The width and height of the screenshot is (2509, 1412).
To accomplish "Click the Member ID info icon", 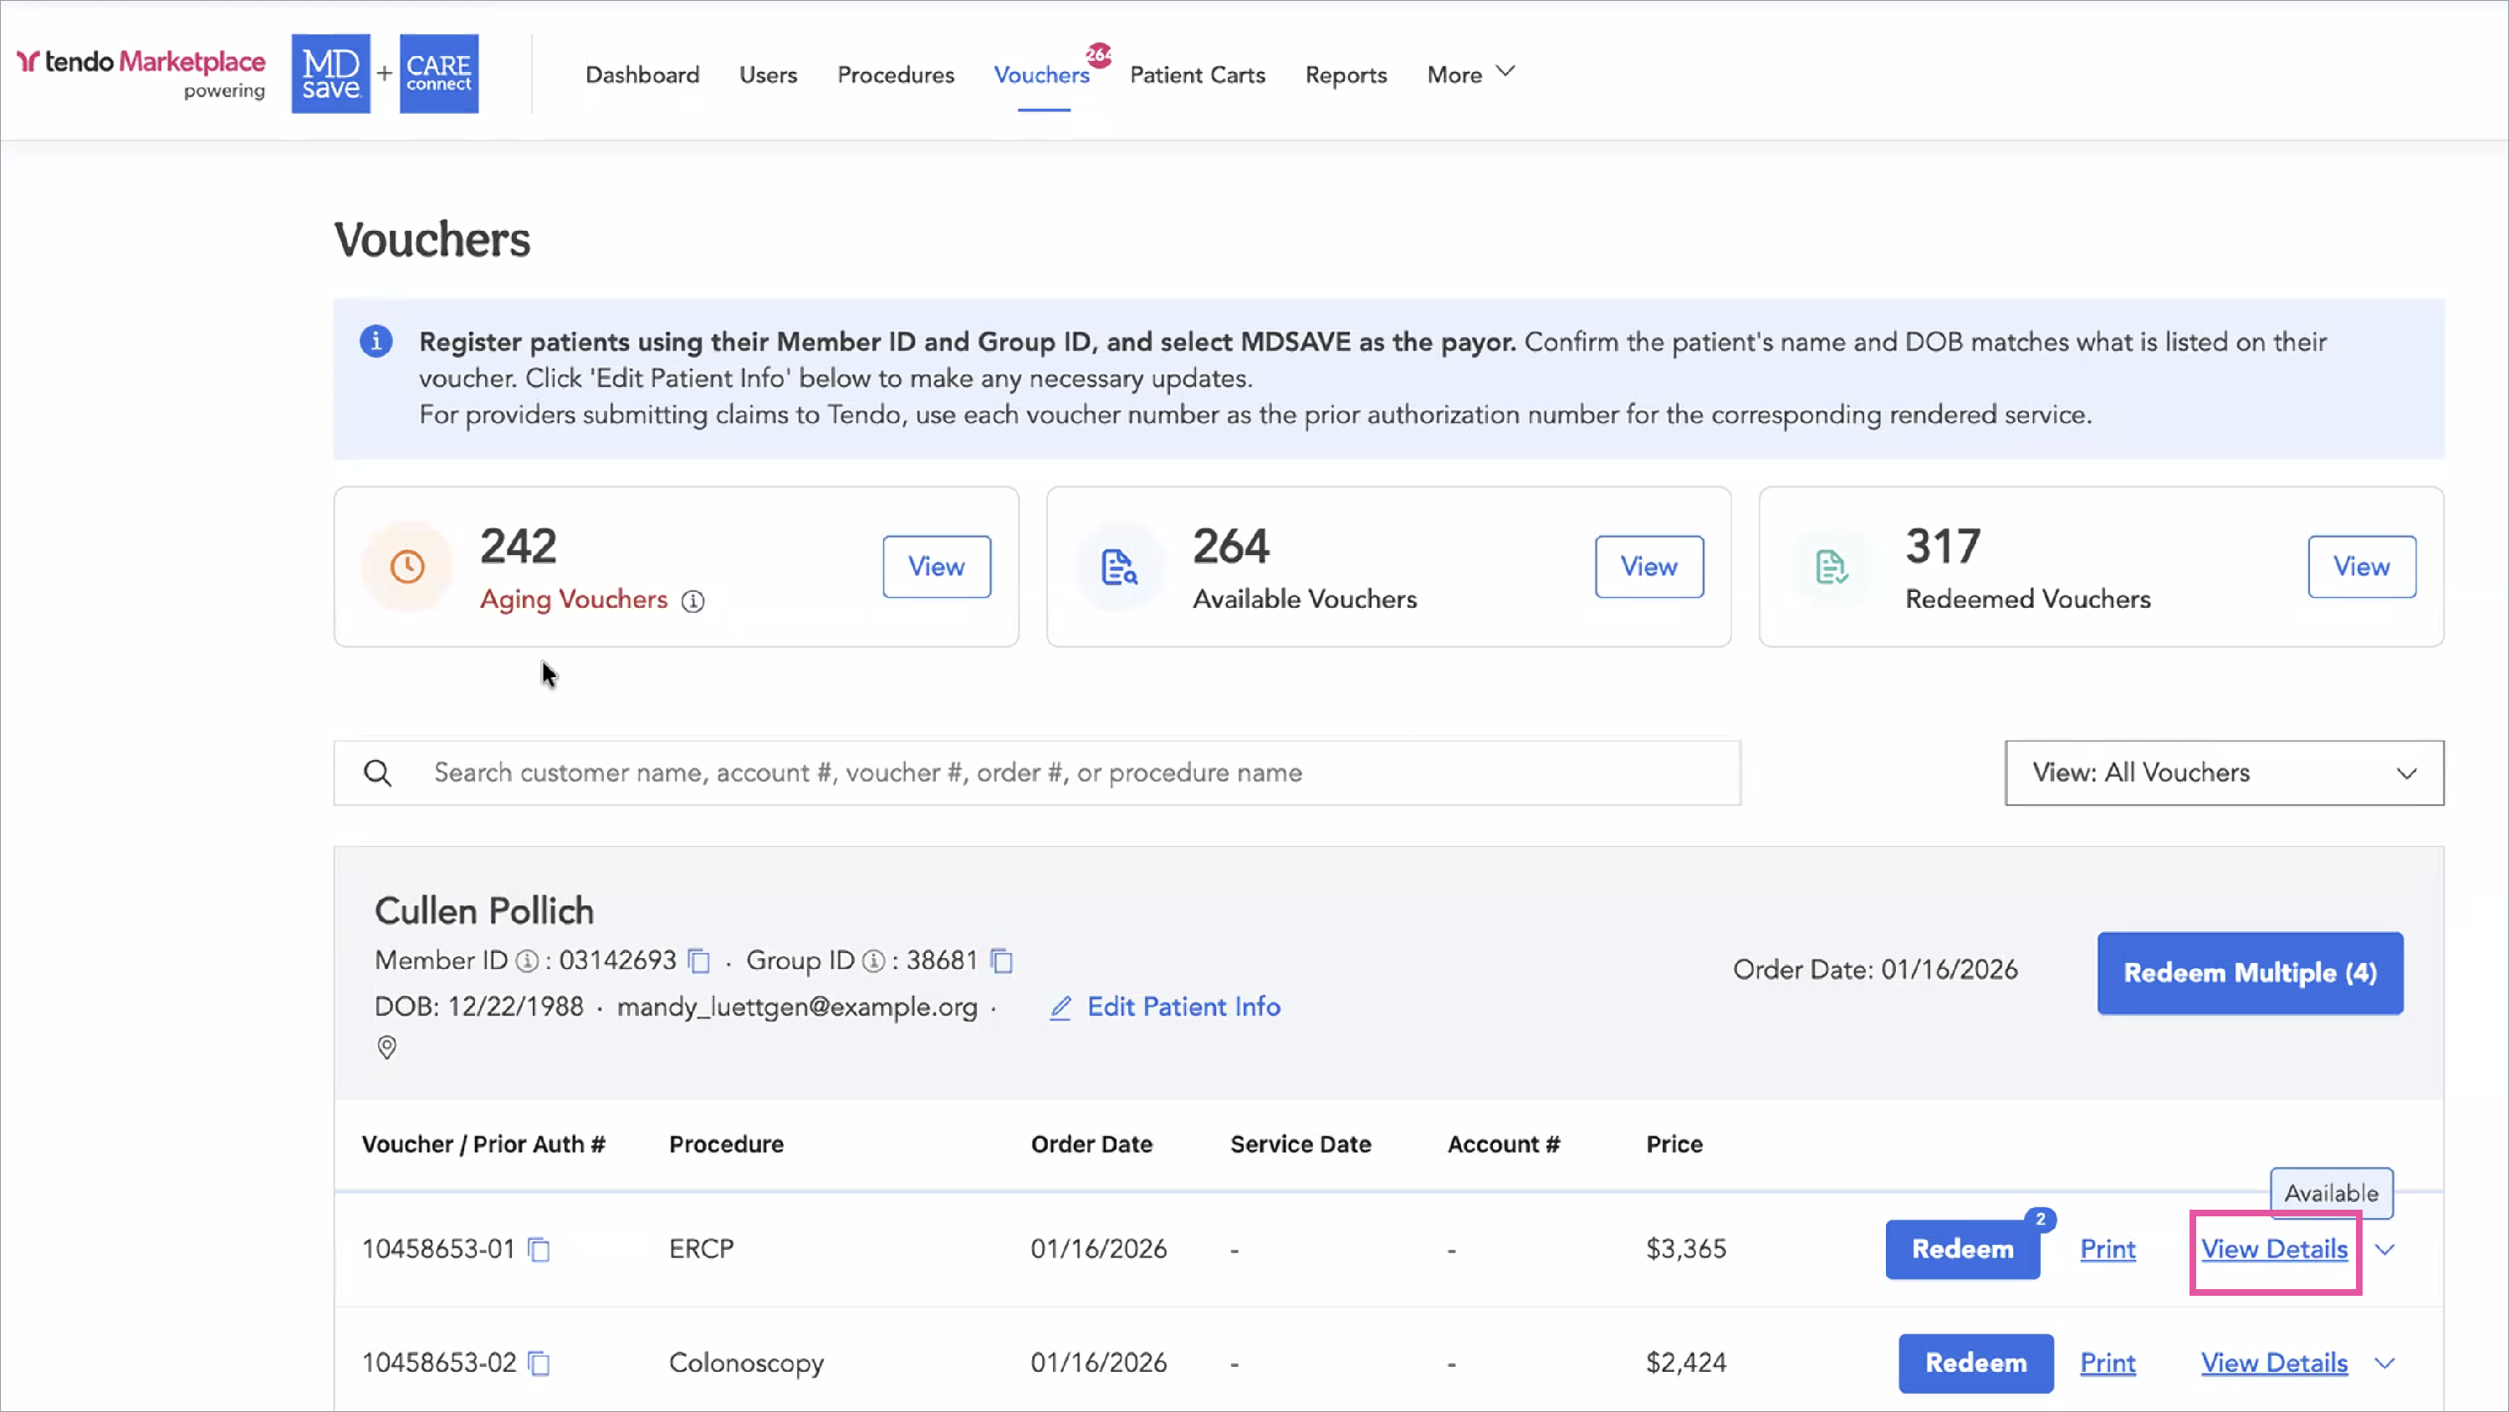I will coord(527,961).
